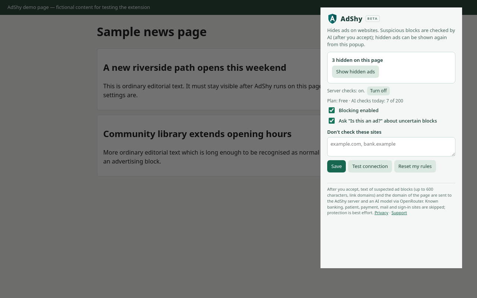Click the "3 hidden on this page" text
Viewport: 477px width, 298px height.
click(357, 60)
